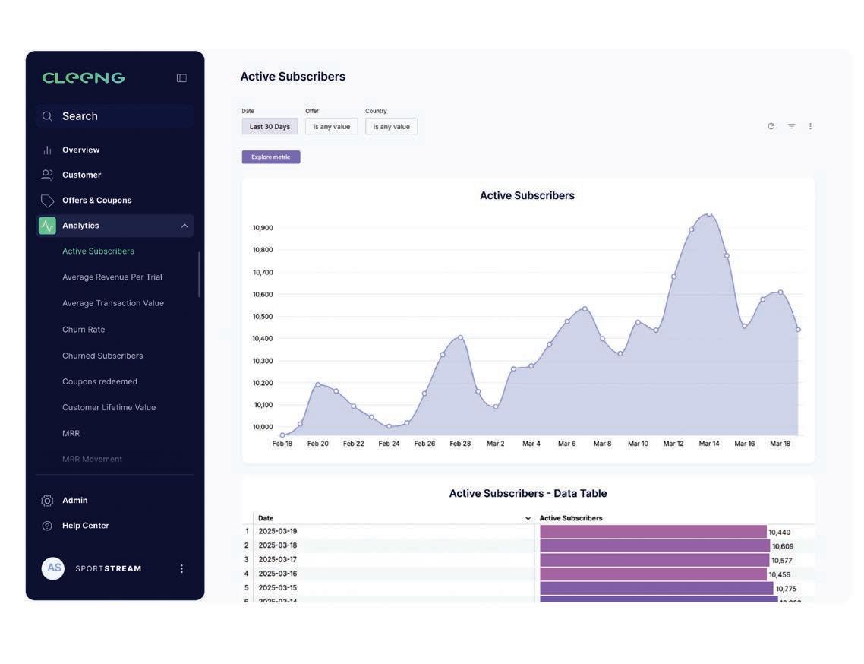Open the Date filter Last 30 Days
The width and height of the screenshot is (864, 664).
click(270, 126)
